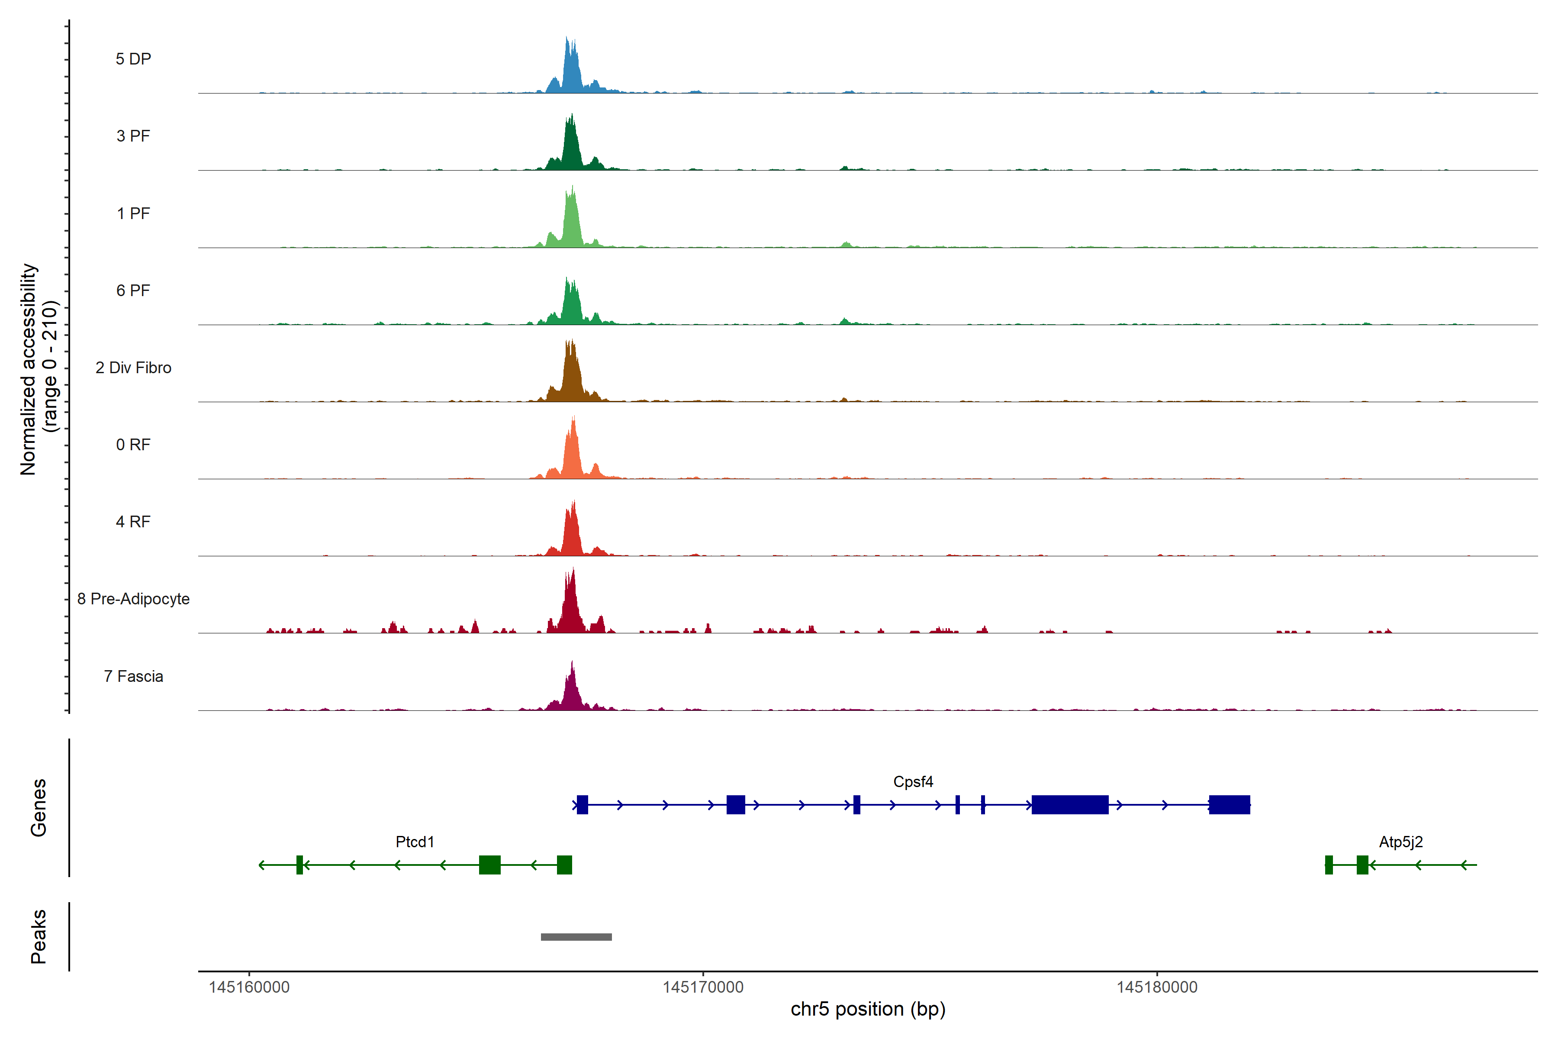Click the middle green Ptcd1 exon
Screen dimensions: 1558x1039
pos(489,865)
